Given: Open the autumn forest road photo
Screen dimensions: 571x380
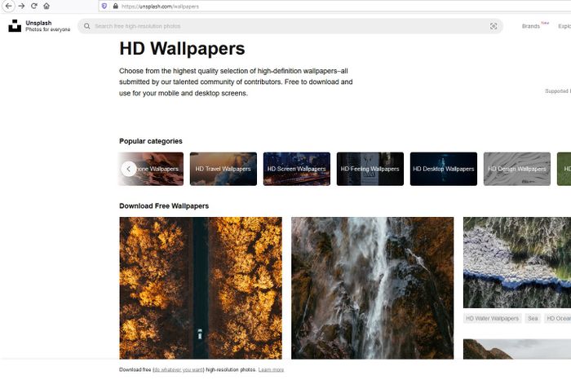Looking at the screenshot, I should (201, 288).
